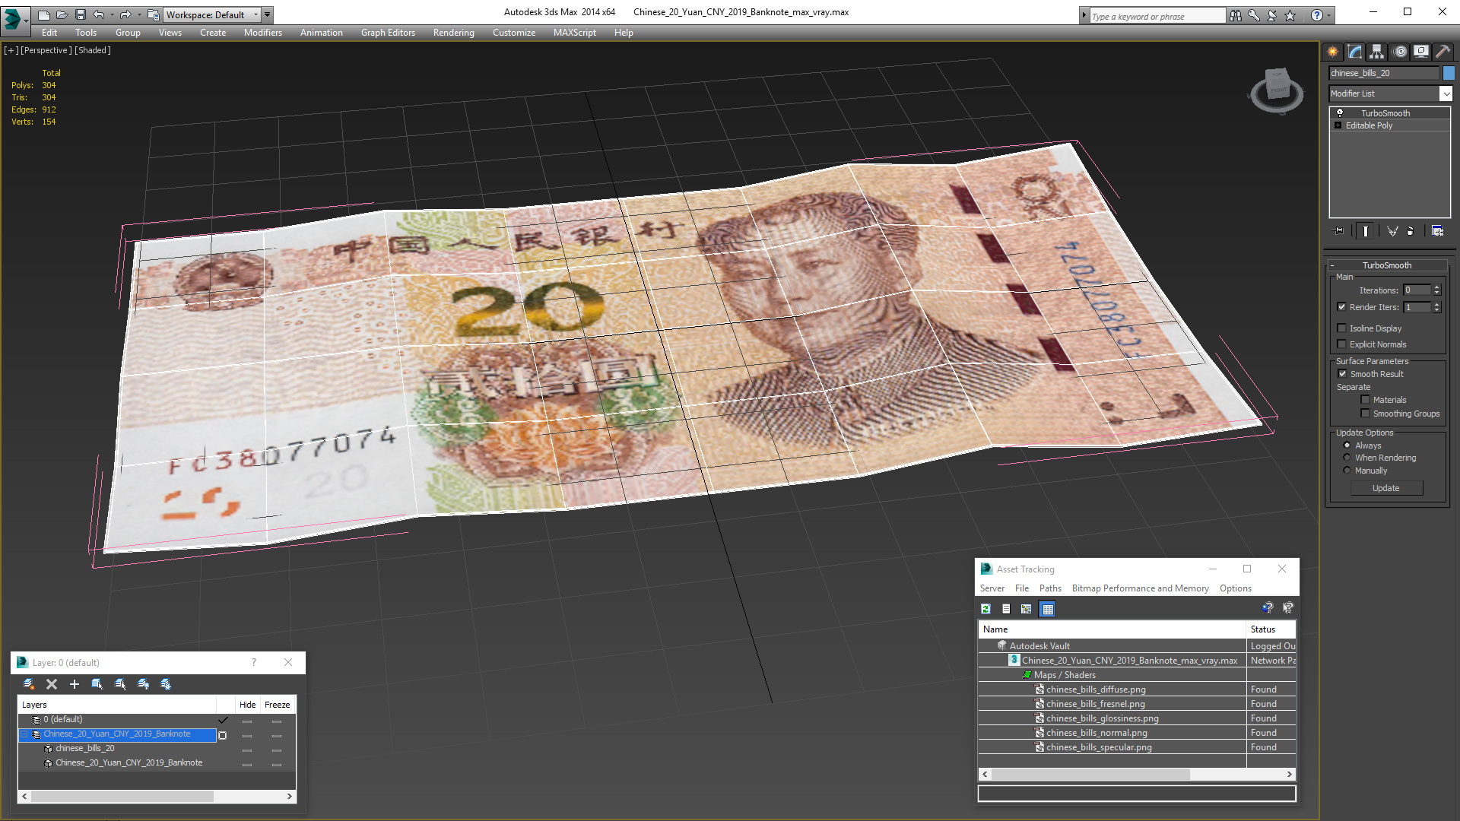Click the Save File floppy icon
This screenshot has width=1460, height=821.
tap(80, 14)
